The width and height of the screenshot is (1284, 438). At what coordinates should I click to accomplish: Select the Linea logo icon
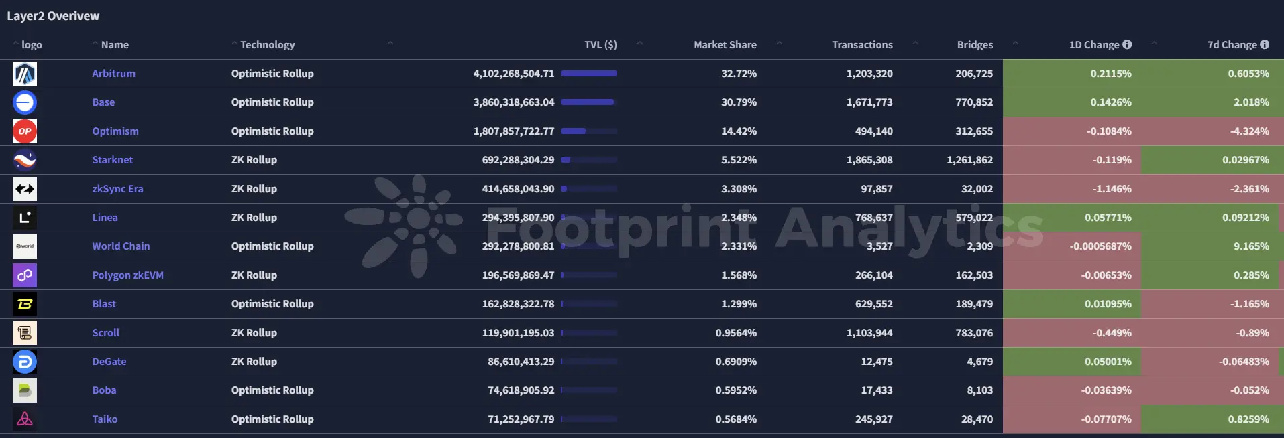[24, 218]
